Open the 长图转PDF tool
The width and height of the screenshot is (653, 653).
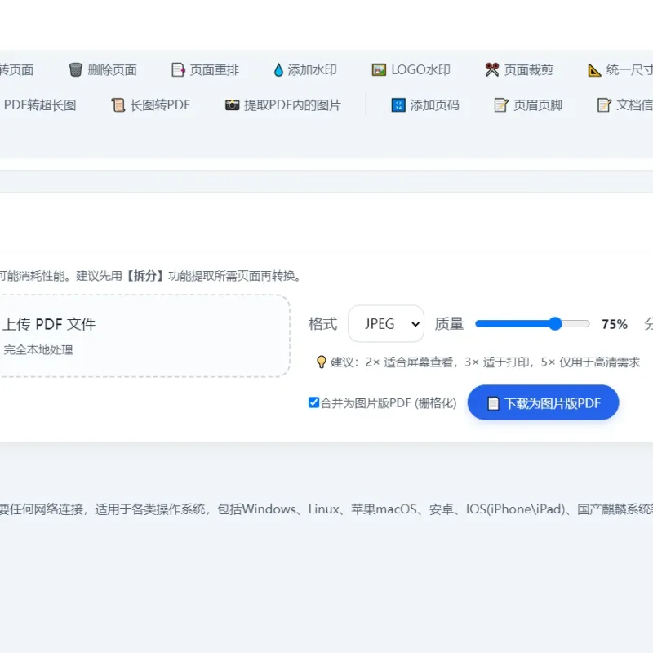151,105
